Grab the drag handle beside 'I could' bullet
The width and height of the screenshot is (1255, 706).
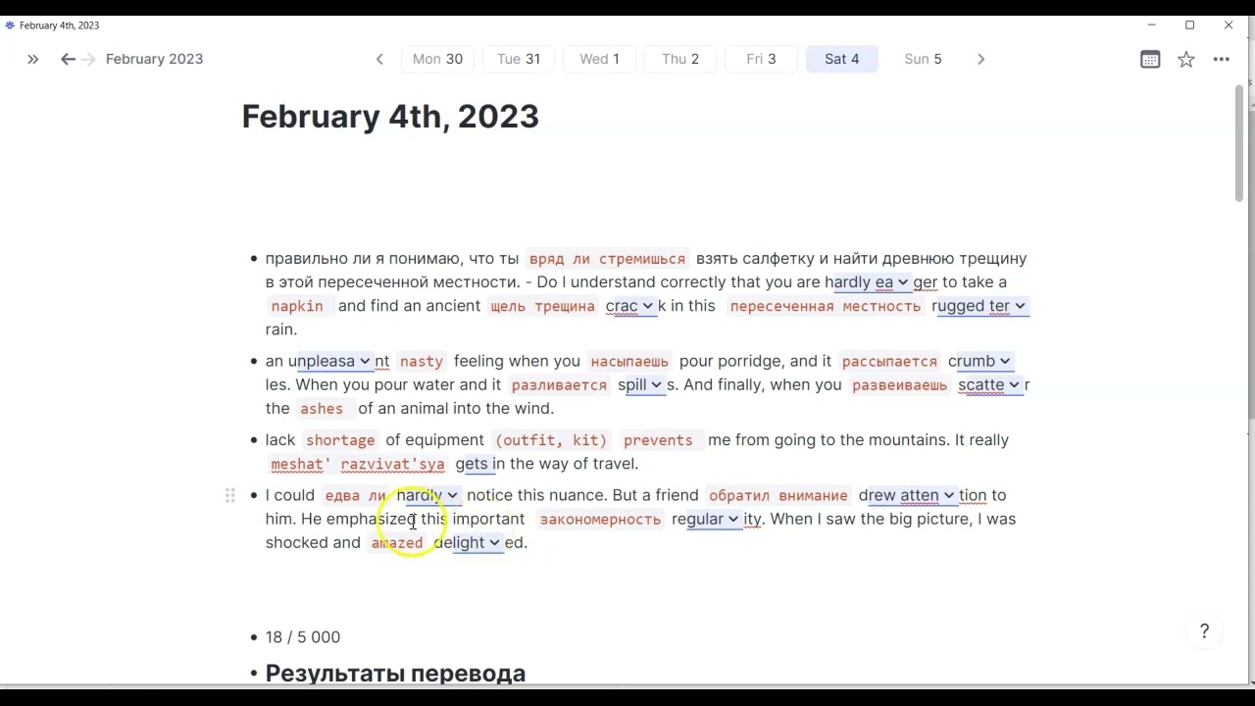click(230, 496)
